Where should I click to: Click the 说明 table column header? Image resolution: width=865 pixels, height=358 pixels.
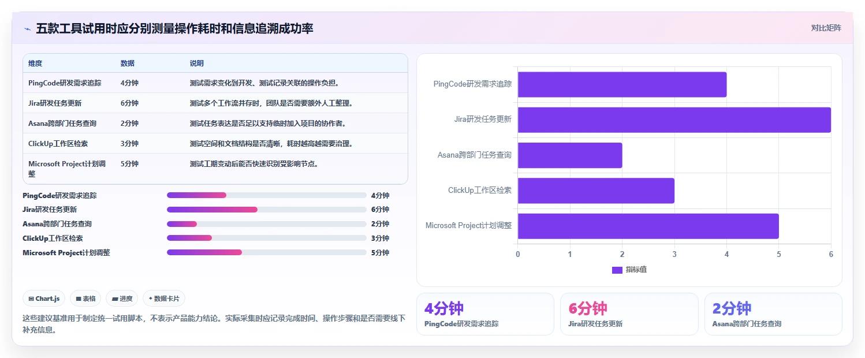pyautogui.click(x=197, y=64)
